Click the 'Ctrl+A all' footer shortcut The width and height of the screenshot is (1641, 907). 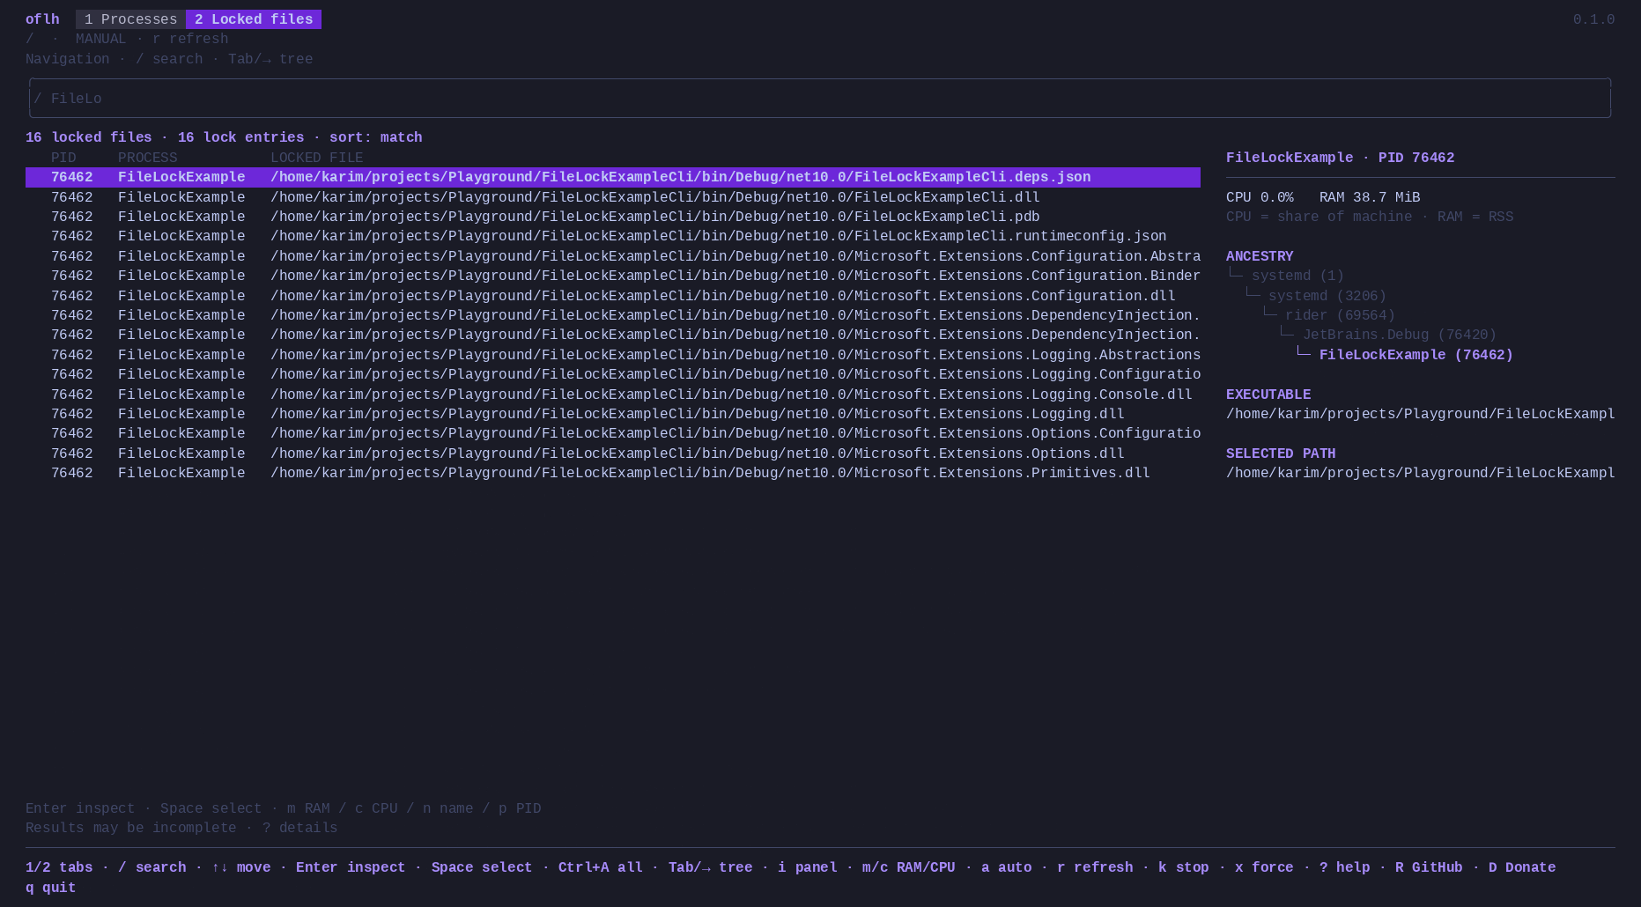[601, 867]
